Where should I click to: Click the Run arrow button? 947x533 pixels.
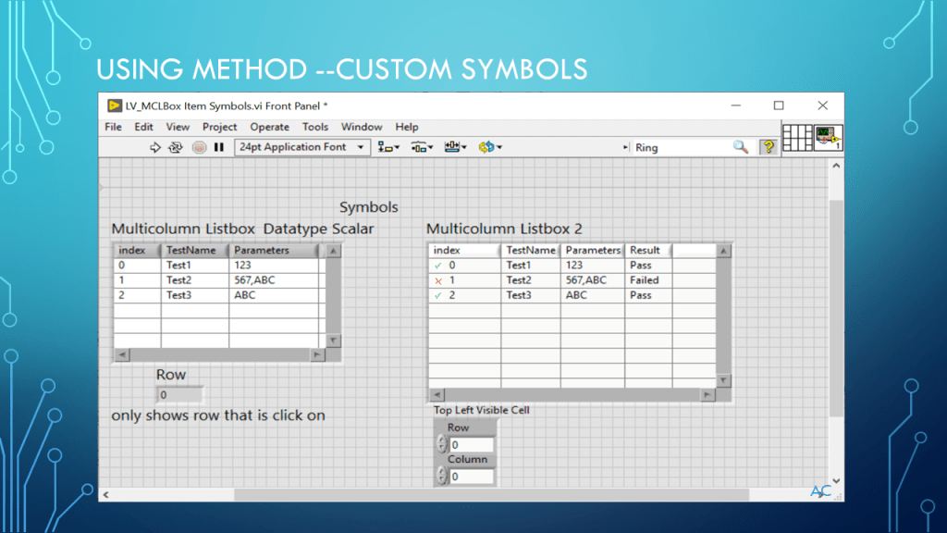coord(155,147)
